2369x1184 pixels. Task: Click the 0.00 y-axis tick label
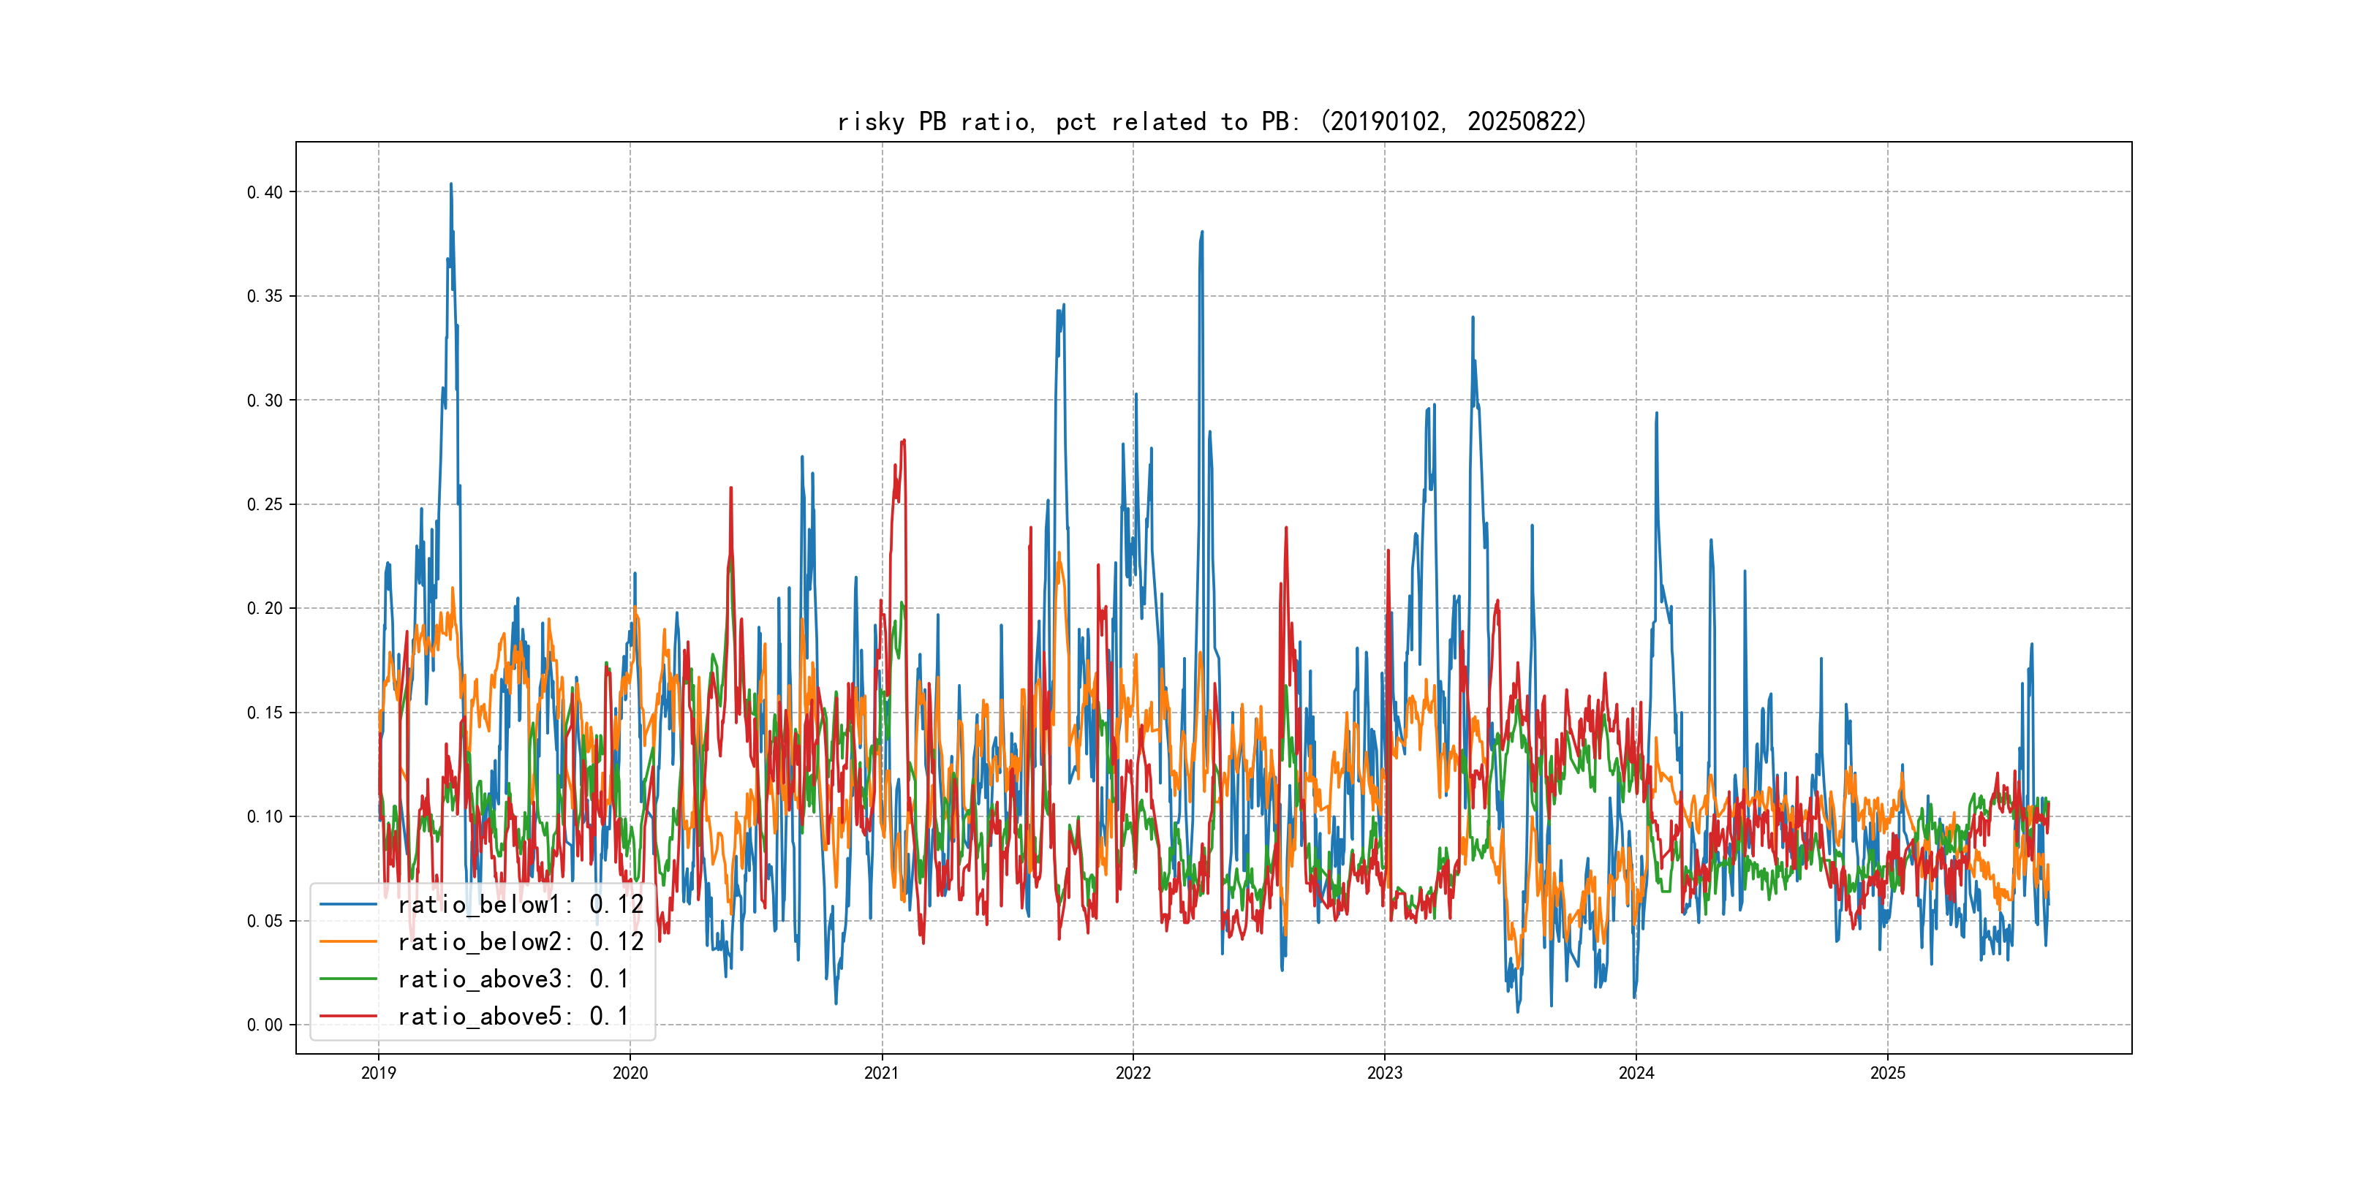264,1025
